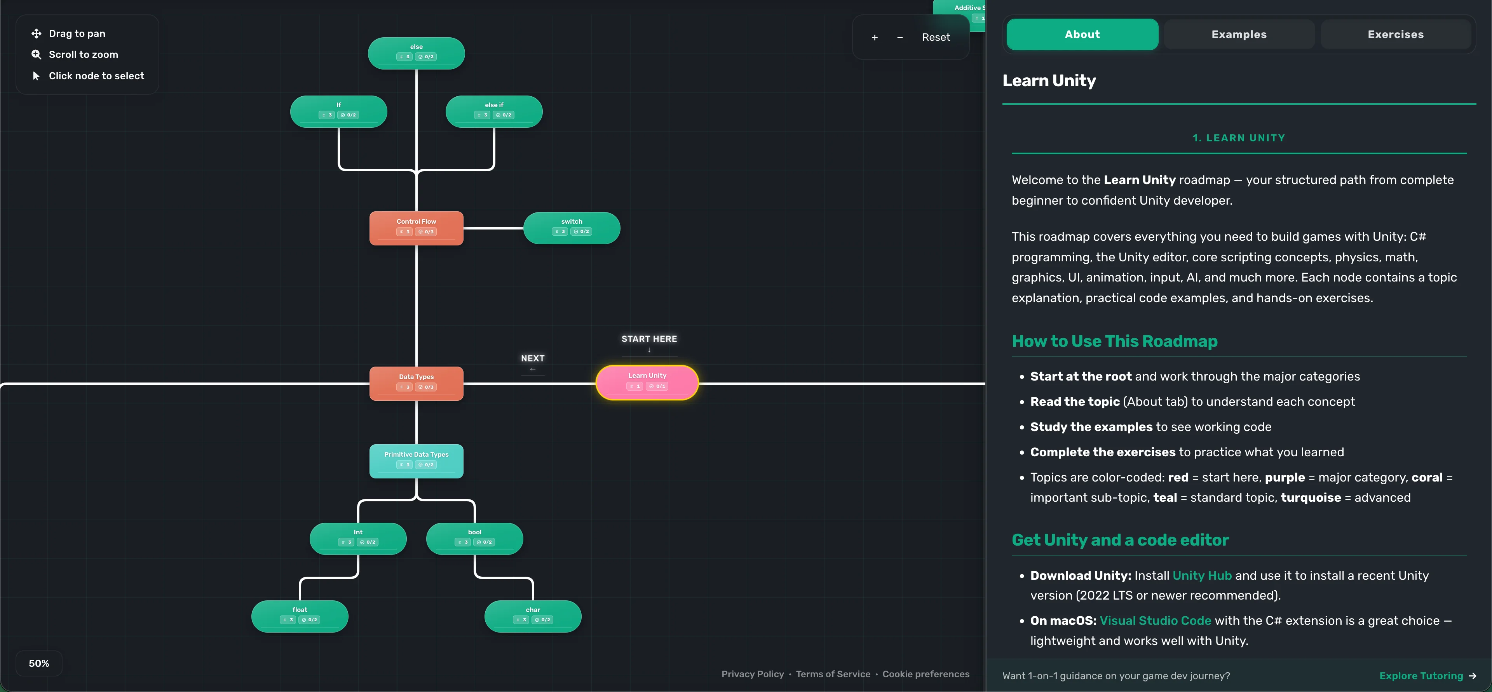
Task: Select the 'int' node
Action: [x=358, y=539]
